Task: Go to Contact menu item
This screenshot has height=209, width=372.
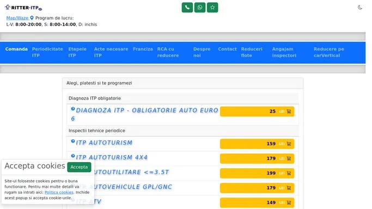Action: [227, 49]
